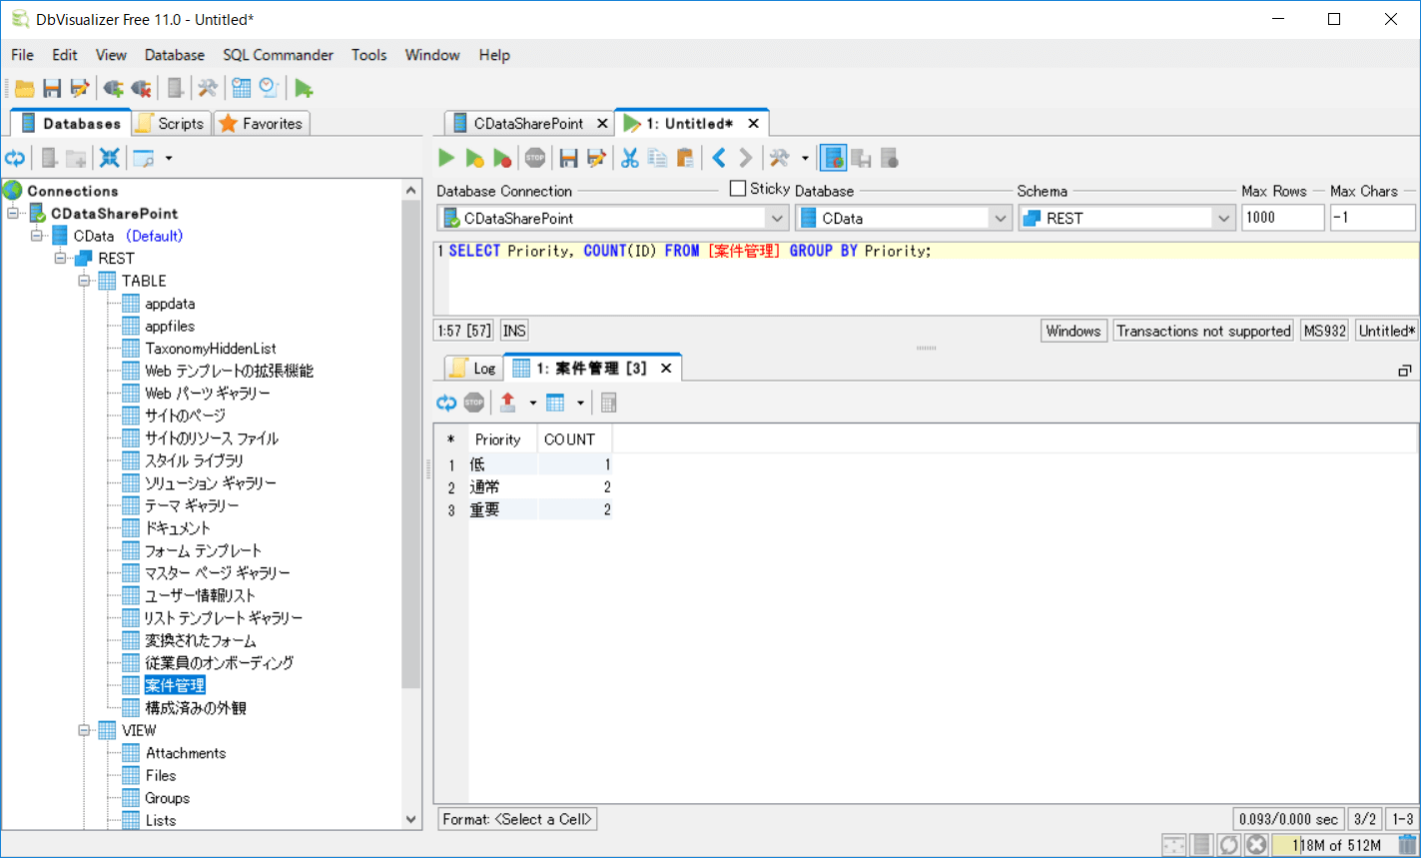Switch to the Scripts tab

pos(170,124)
